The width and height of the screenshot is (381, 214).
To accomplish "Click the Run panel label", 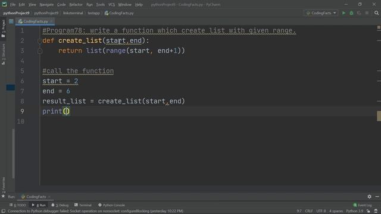I will 11,197.
